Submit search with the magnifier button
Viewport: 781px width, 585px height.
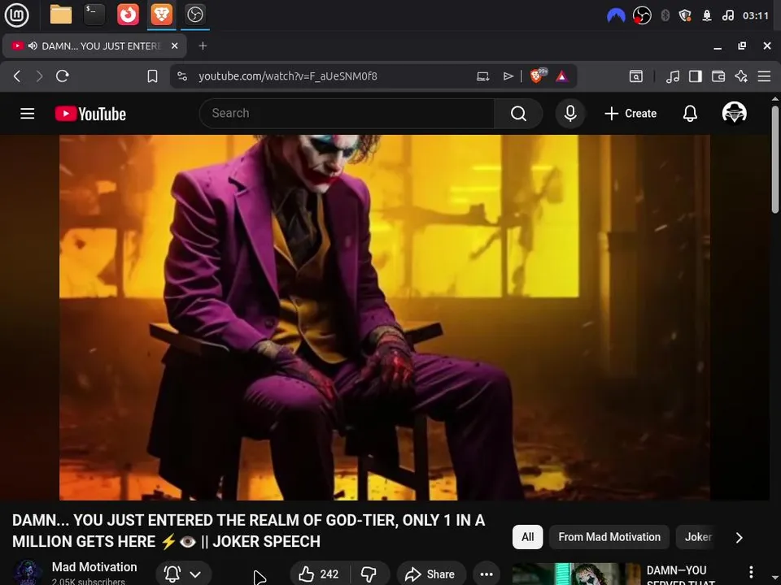click(x=518, y=114)
